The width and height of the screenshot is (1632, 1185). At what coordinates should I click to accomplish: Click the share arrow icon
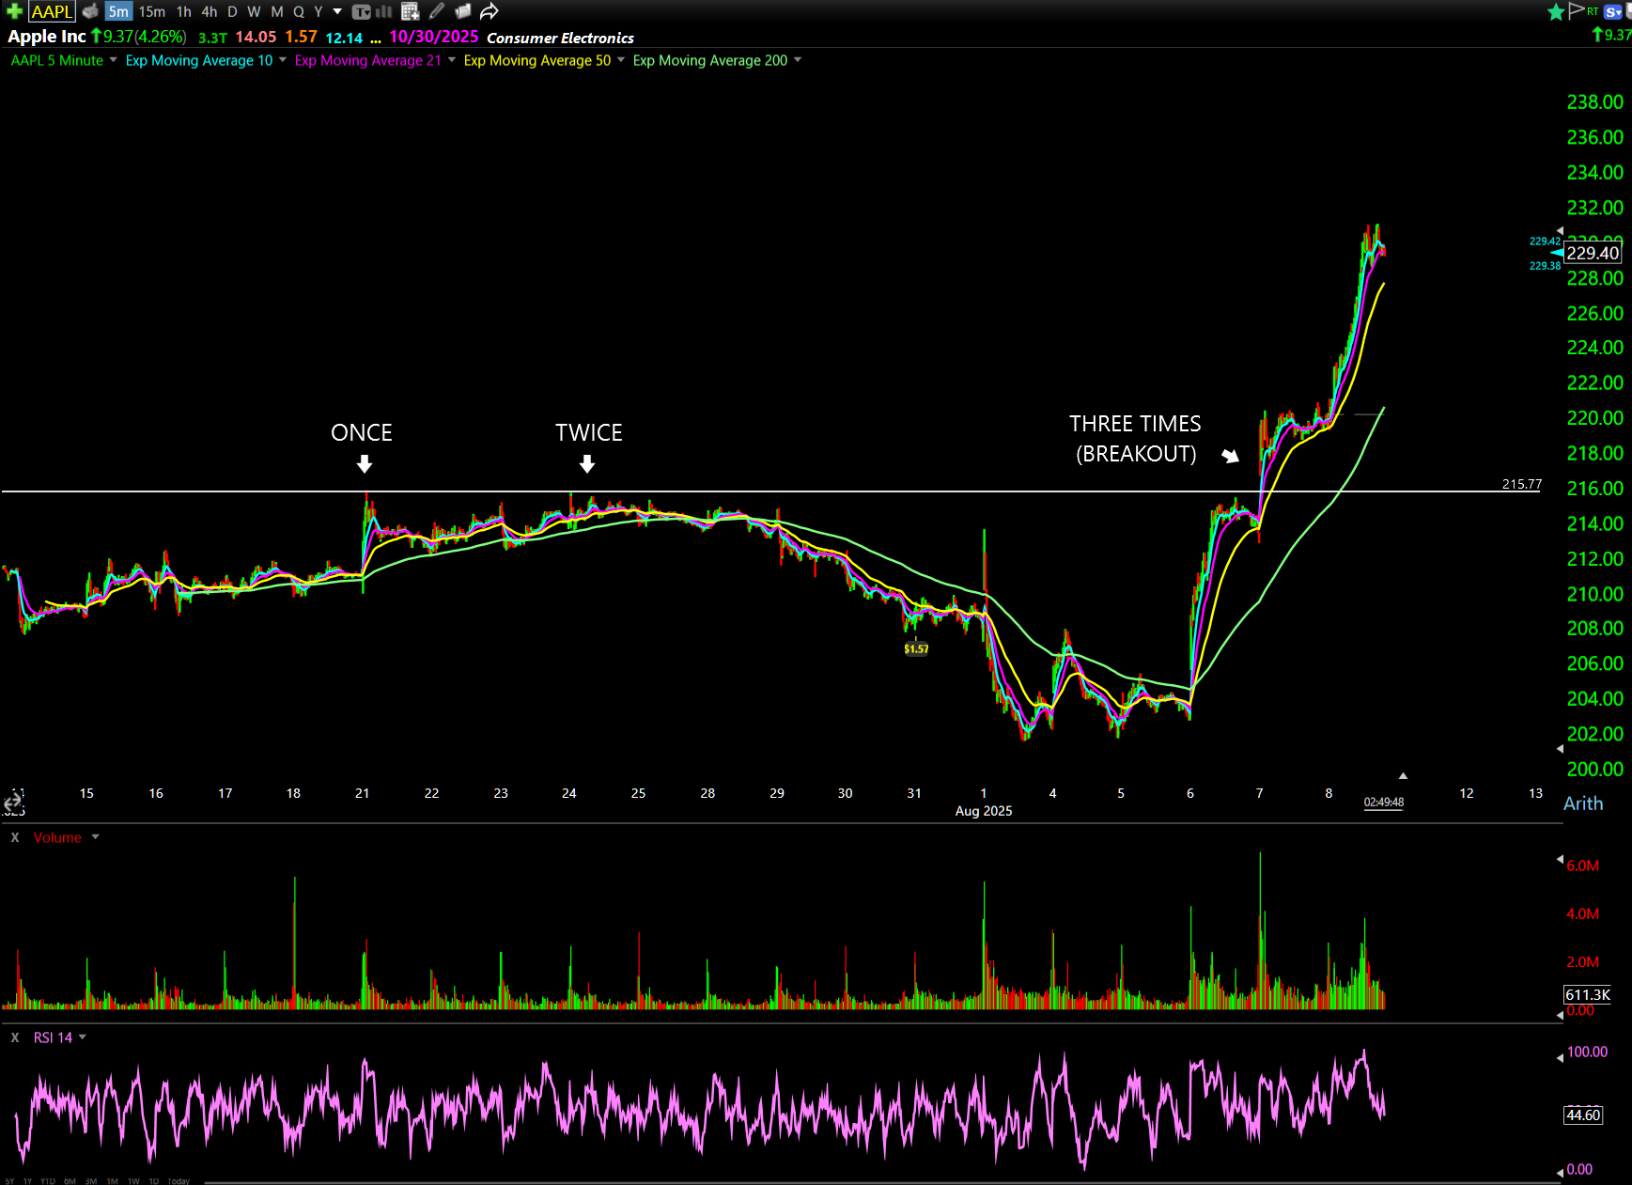coord(489,11)
